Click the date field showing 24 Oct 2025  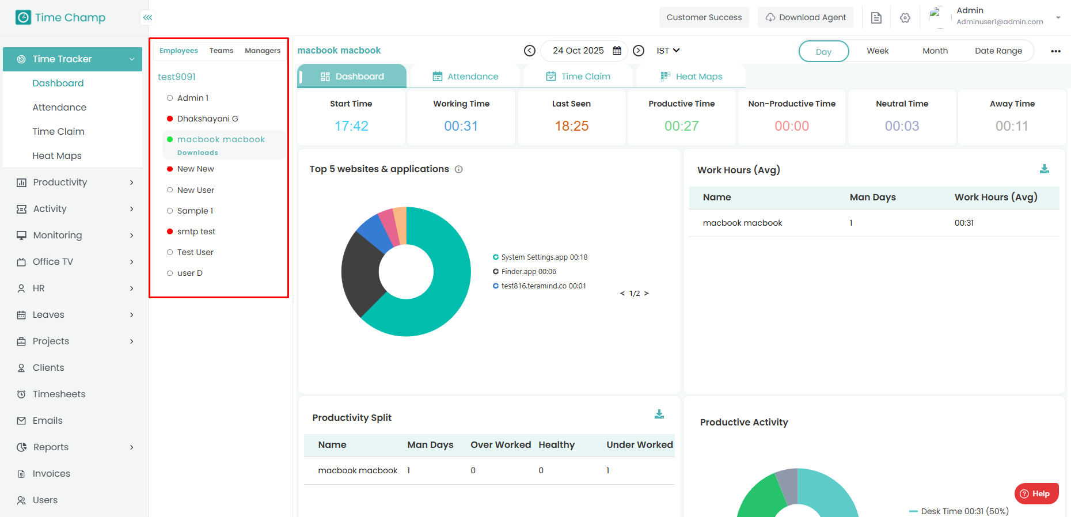click(x=578, y=51)
